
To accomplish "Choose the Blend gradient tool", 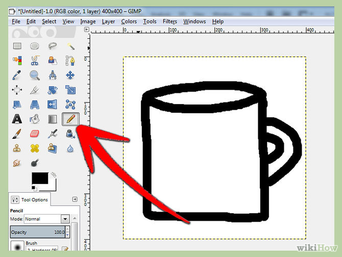I will coord(52,119).
